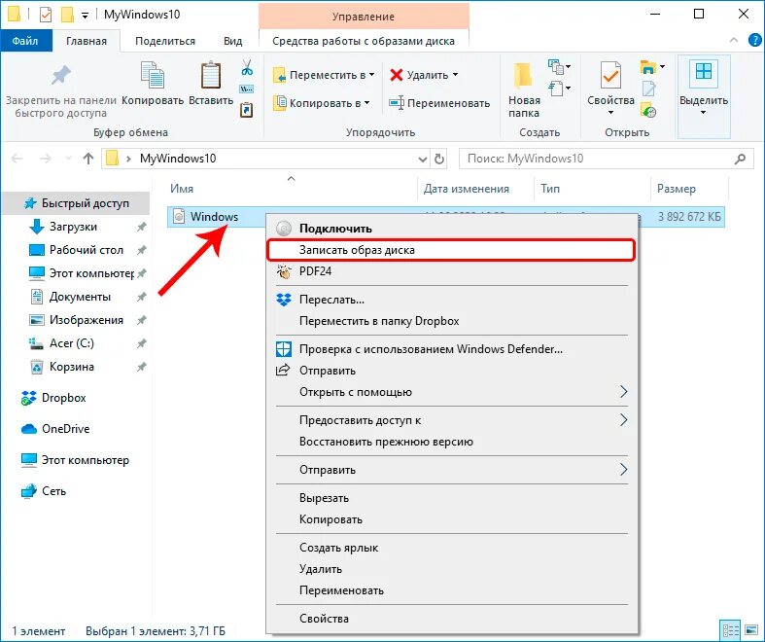Click Переименовать ribbon button

click(x=439, y=103)
